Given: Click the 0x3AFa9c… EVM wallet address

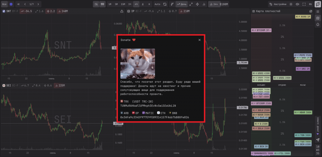Looking at the screenshot, I should click(x=155, y=117).
